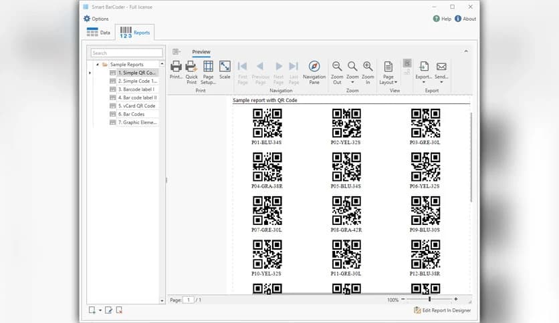The height and width of the screenshot is (323, 559).
Task: Click the label text P08-GRA-42R
Action: click(346, 230)
